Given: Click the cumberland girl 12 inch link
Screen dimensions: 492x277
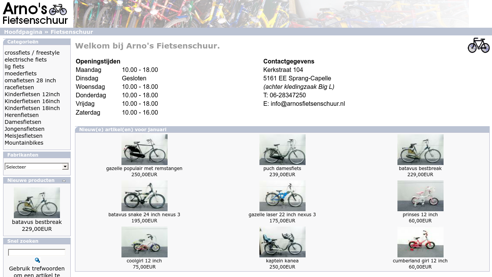Looking at the screenshot, I should [x=420, y=261].
